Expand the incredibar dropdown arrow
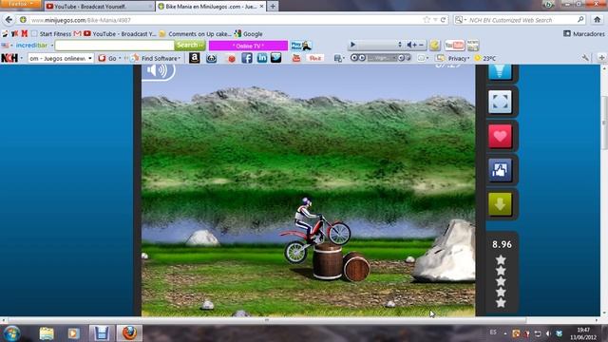 click(x=51, y=46)
